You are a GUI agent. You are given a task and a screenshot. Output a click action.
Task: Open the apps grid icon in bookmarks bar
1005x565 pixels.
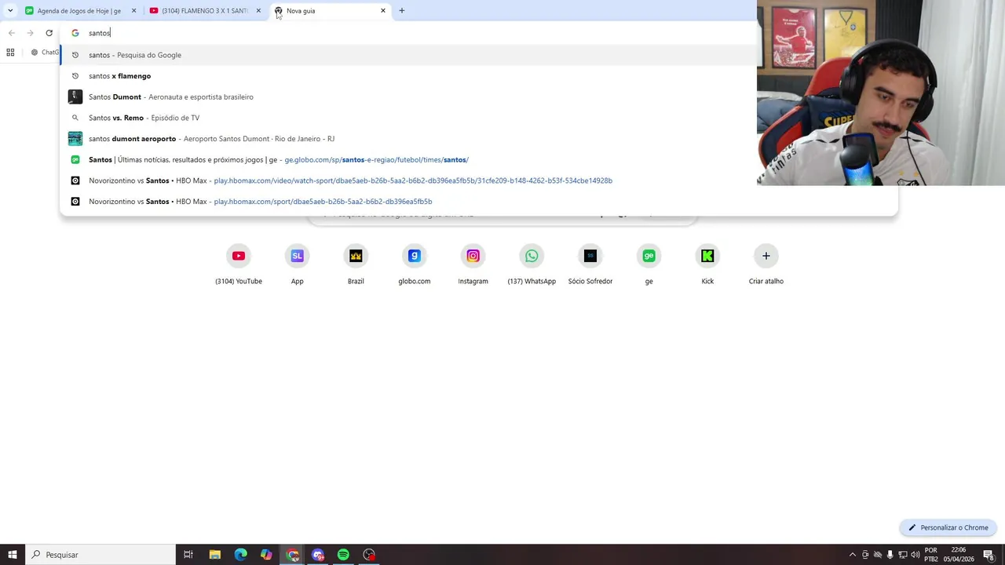10,53
